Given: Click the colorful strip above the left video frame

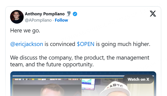Looking at the screenshot, I should click(x=47, y=79).
